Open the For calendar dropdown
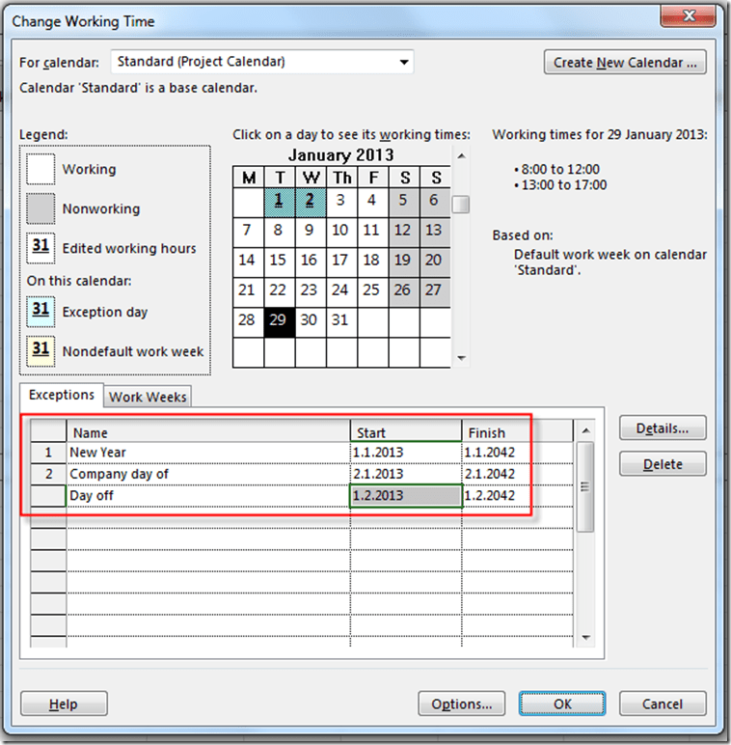Screen dimensions: 731x745 [x=404, y=63]
